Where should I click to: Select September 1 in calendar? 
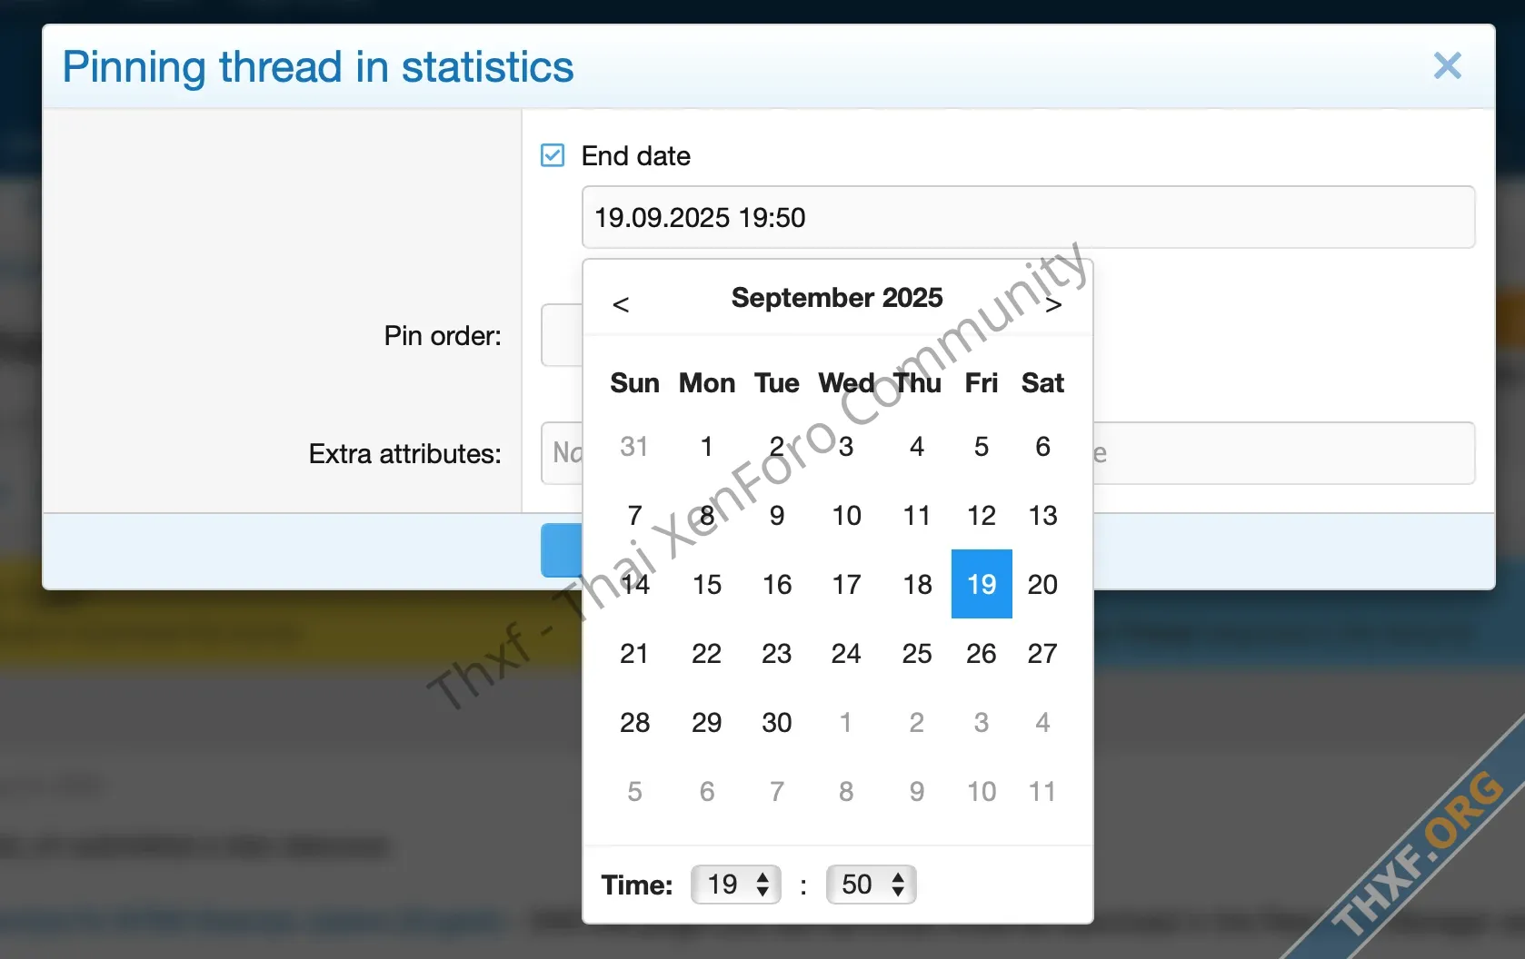707,446
